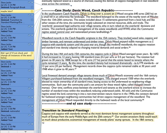Viewport: 167px width, 133px height.
Task: Accept the 5:14 PM Deleted Paragraph Break change
Action: tap(29, 2)
